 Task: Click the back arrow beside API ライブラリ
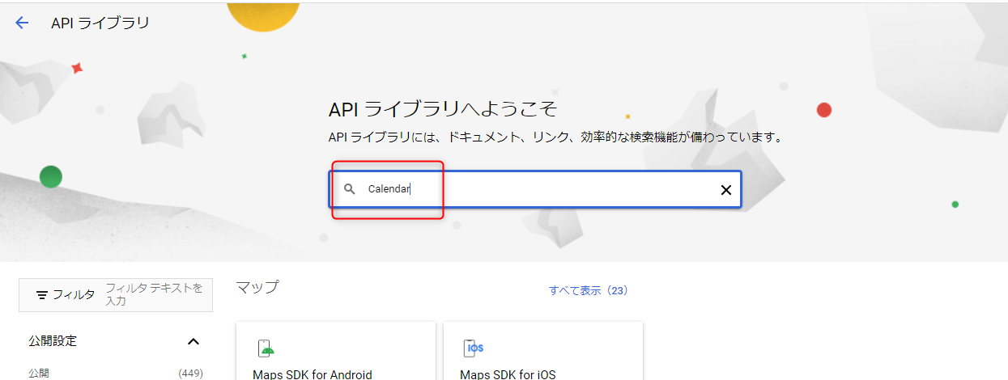point(22,23)
